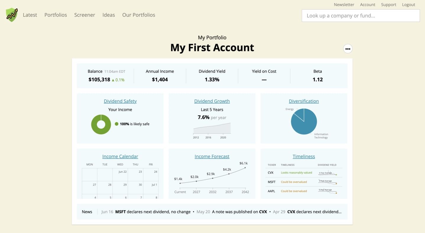Viewport: 425px width, 233px height.
Task: Click CVX's 5-Year Average sparkline
Action: point(328,173)
